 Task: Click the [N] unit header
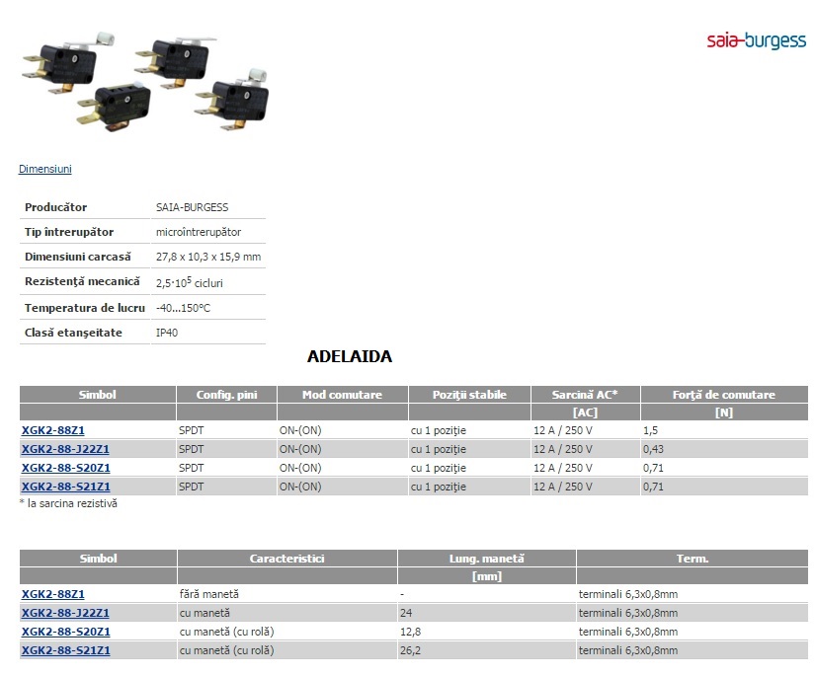[724, 412]
